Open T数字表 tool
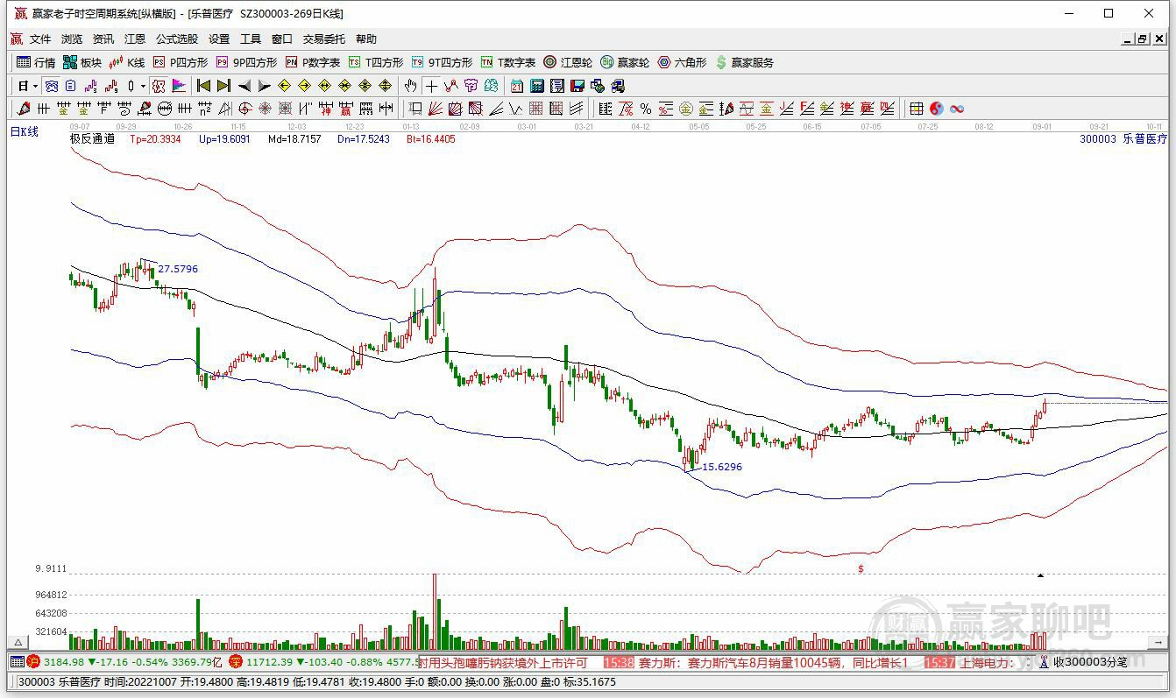 tap(508, 62)
